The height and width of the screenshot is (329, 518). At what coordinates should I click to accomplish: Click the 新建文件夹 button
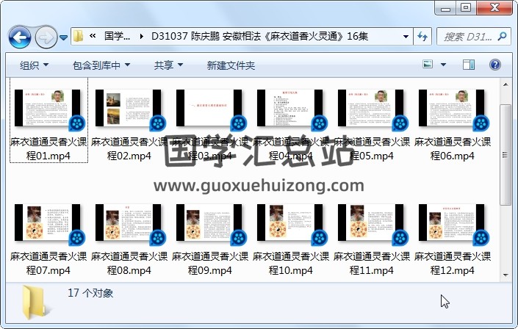(x=231, y=65)
